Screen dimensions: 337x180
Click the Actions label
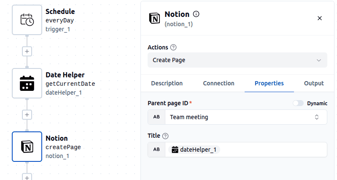[158, 47]
